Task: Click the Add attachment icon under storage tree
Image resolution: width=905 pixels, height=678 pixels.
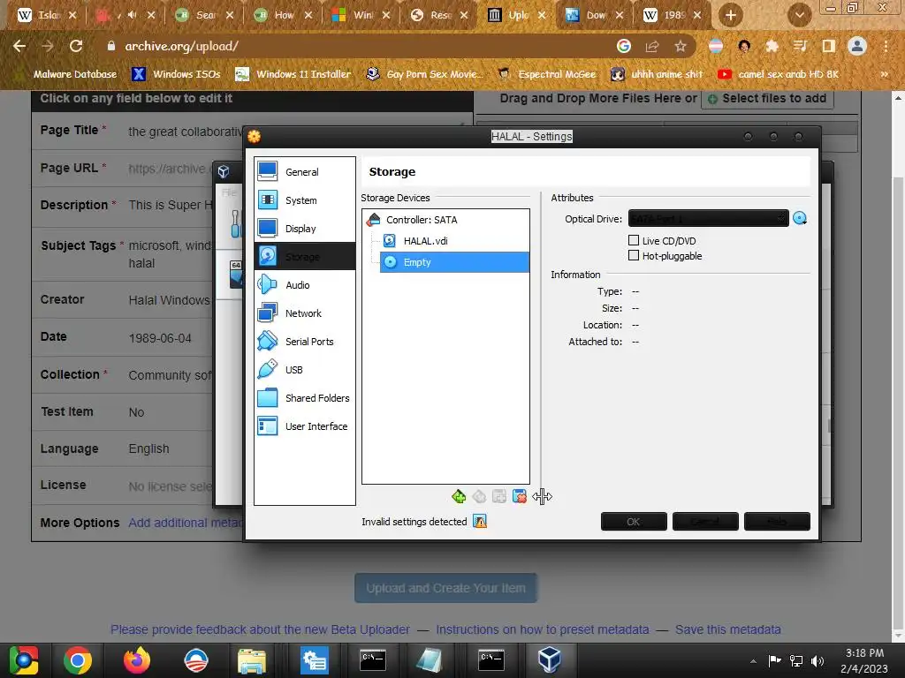Action: click(499, 496)
